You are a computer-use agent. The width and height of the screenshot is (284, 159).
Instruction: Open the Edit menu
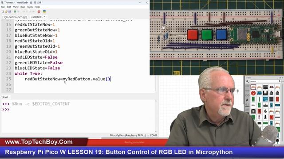click(9, 7)
